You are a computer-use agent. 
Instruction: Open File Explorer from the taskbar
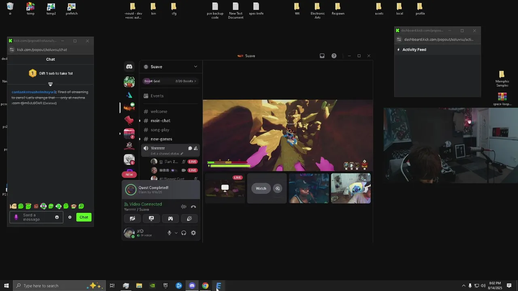139,286
